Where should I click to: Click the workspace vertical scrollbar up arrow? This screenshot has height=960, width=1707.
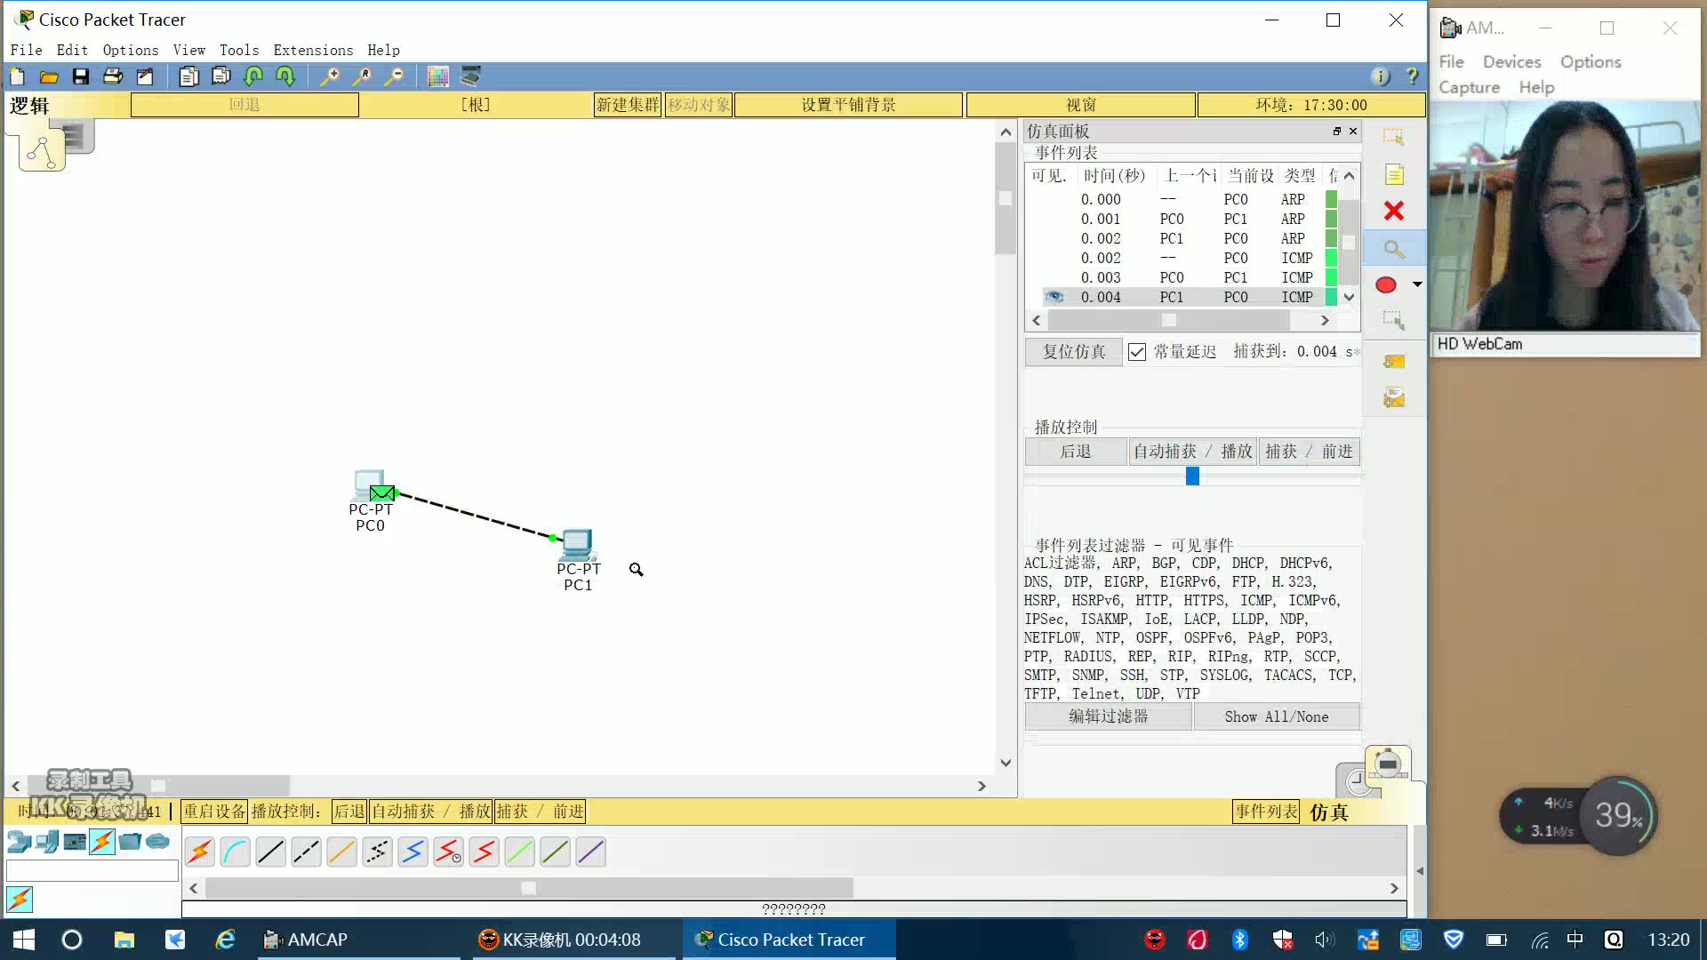(x=1006, y=132)
